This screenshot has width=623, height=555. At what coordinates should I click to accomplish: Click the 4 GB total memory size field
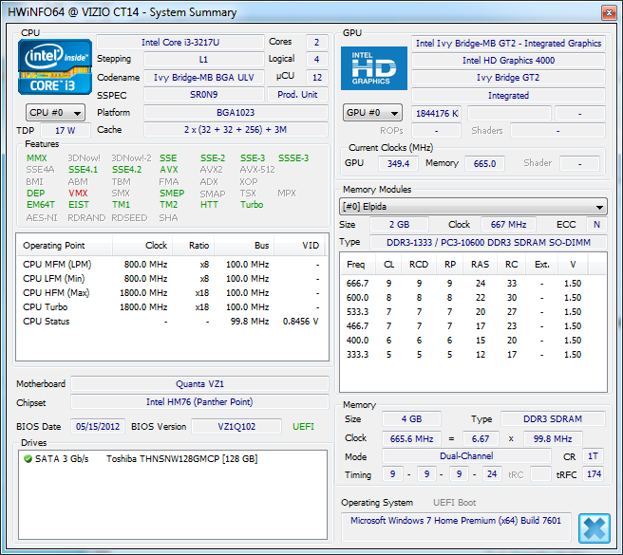411,419
